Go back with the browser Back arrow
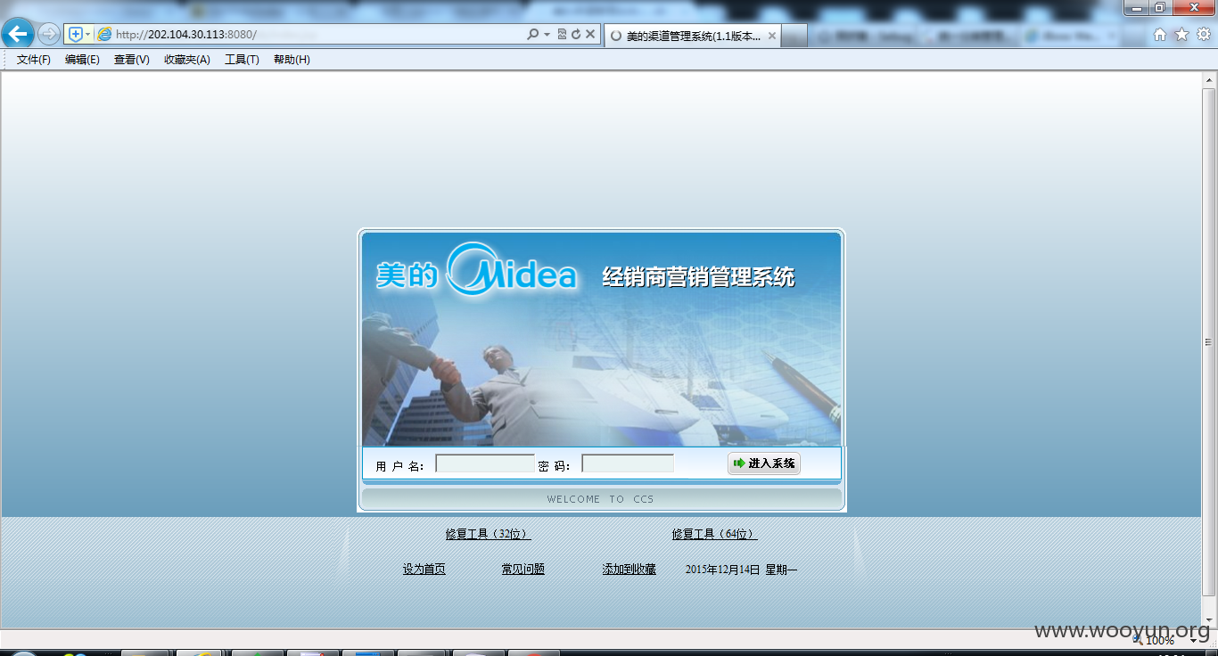The height and width of the screenshot is (656, 1218). point(19,34)
